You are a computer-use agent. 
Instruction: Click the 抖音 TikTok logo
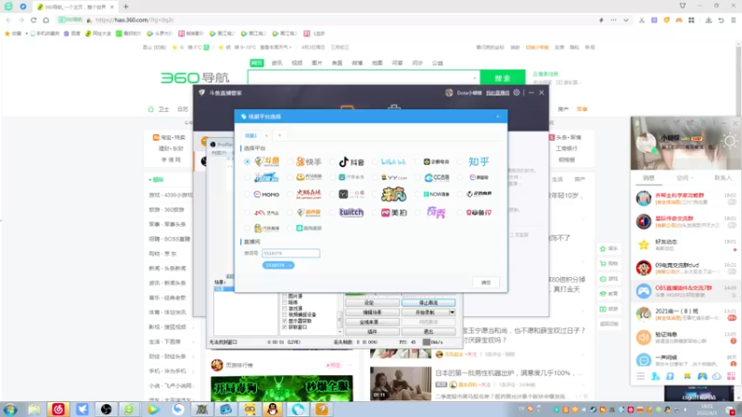(352, 161)
